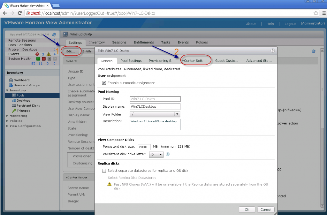Refresh the status panel next to Updated timestamp
327x215 pixels.
coord(54,35)
